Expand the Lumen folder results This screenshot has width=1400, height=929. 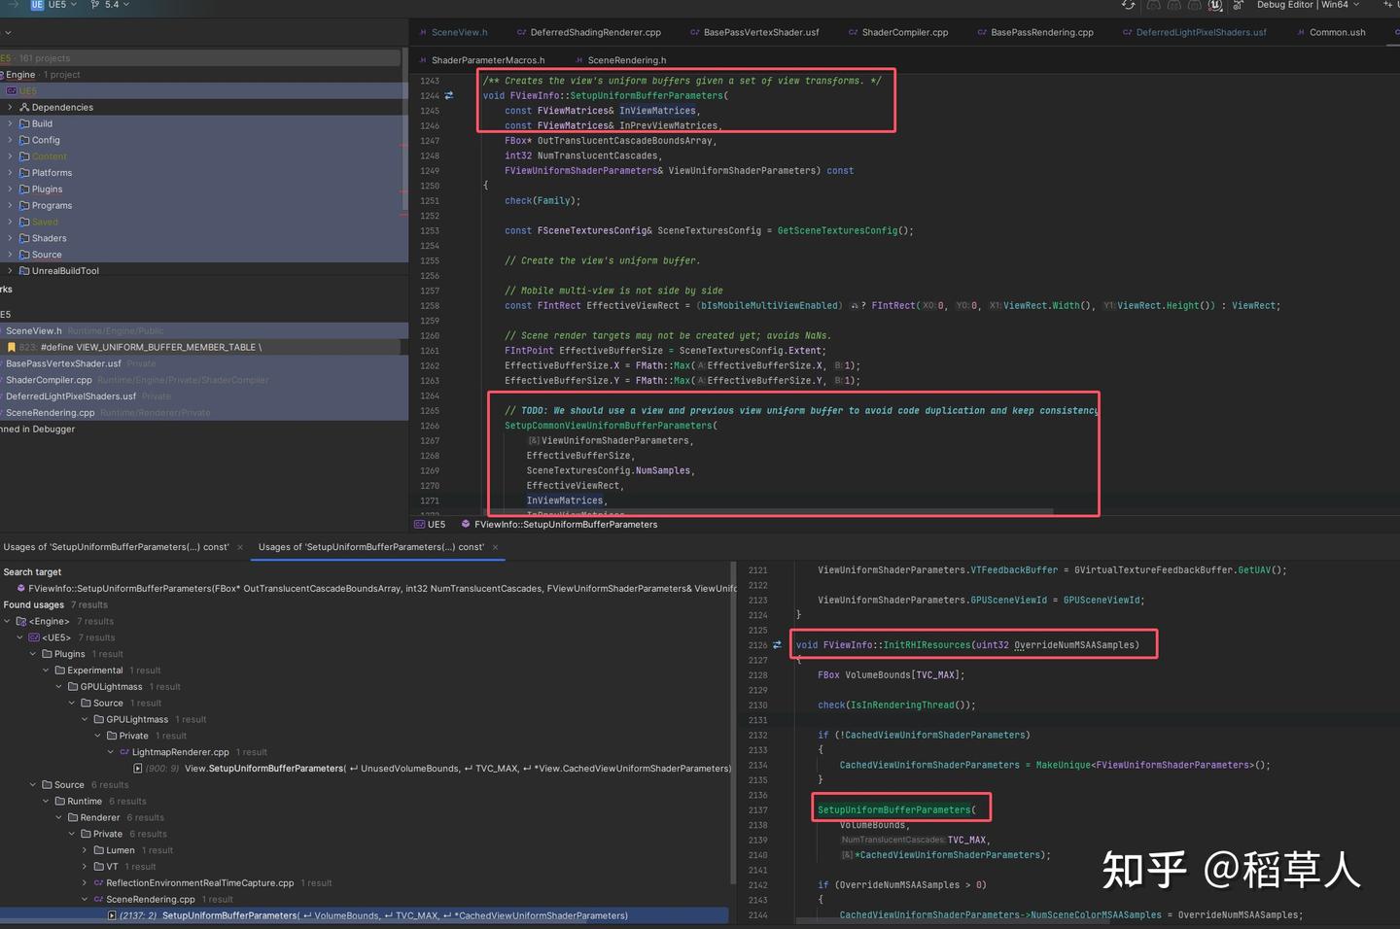[84, 849]
